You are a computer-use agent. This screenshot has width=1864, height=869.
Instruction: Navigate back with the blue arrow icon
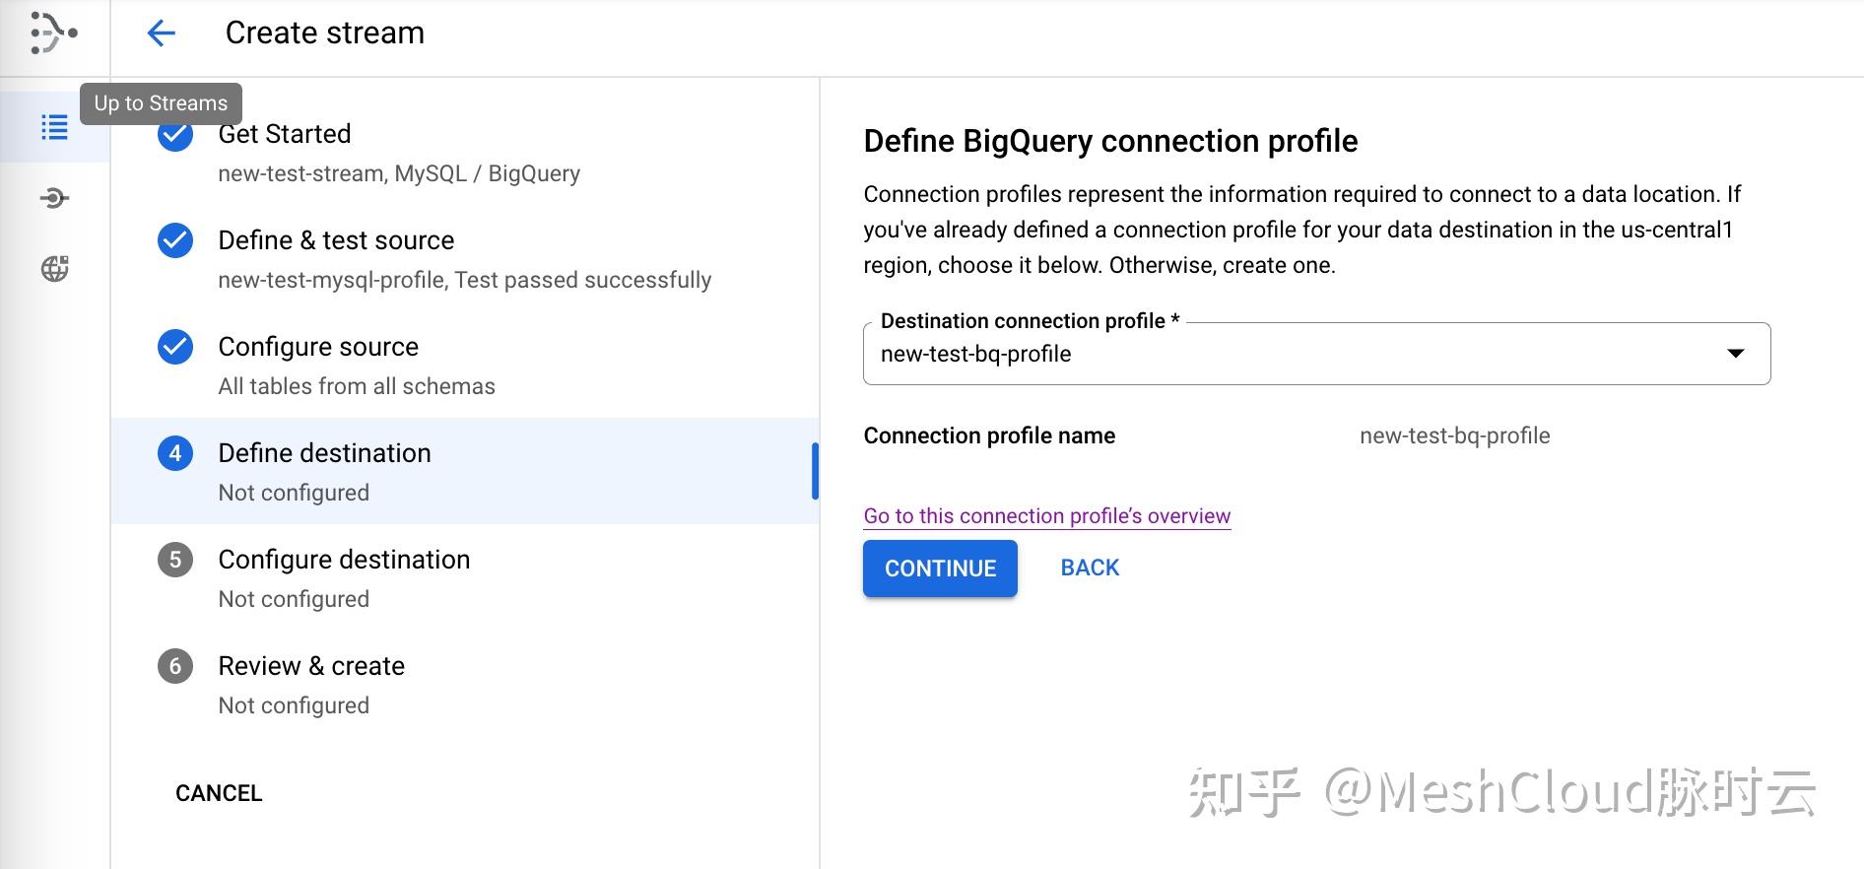pos(161,33)
